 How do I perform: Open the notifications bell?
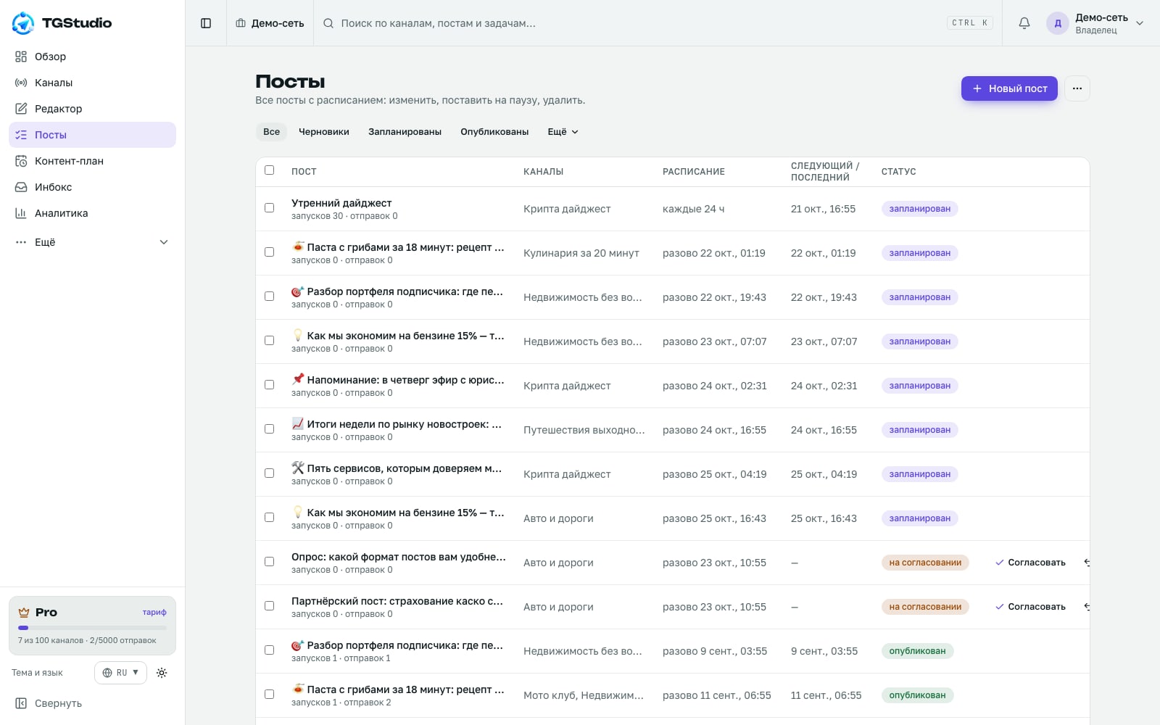point(1024,23)
